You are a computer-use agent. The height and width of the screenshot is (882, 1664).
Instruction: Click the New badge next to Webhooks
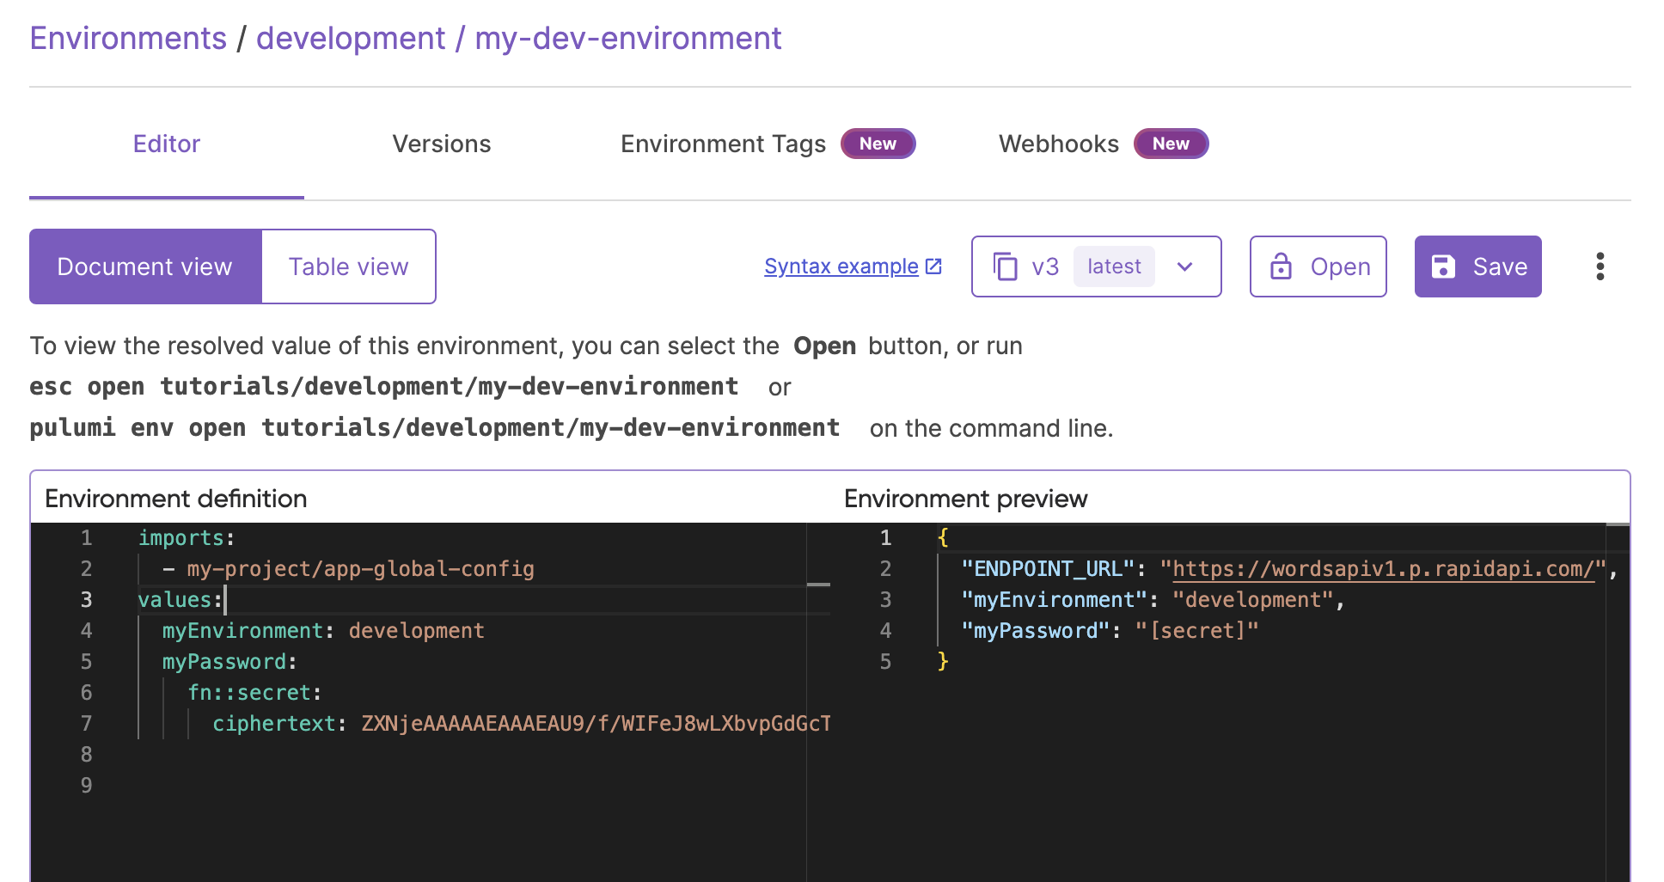click(x=1171, y=144)
